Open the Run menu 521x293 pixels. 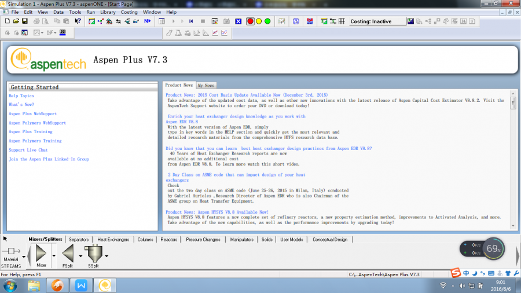pyautogui.click(x=90, y=12)
